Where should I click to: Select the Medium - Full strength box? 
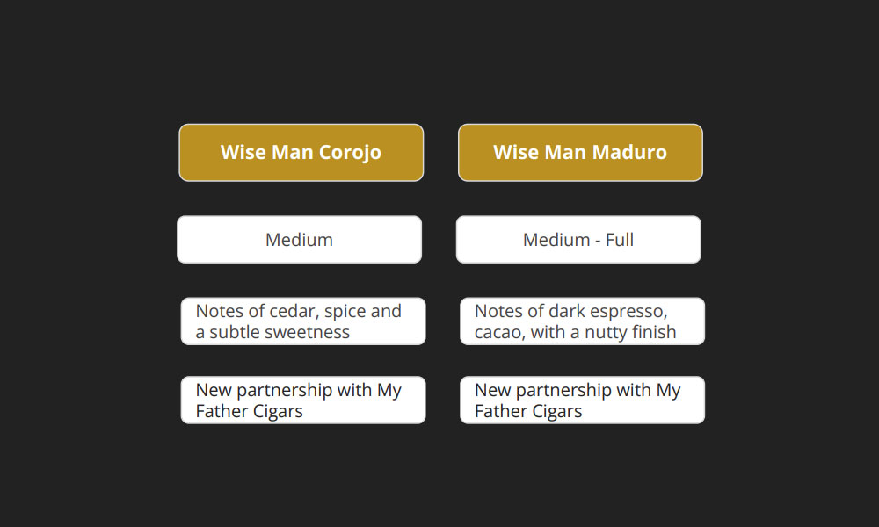578,239
